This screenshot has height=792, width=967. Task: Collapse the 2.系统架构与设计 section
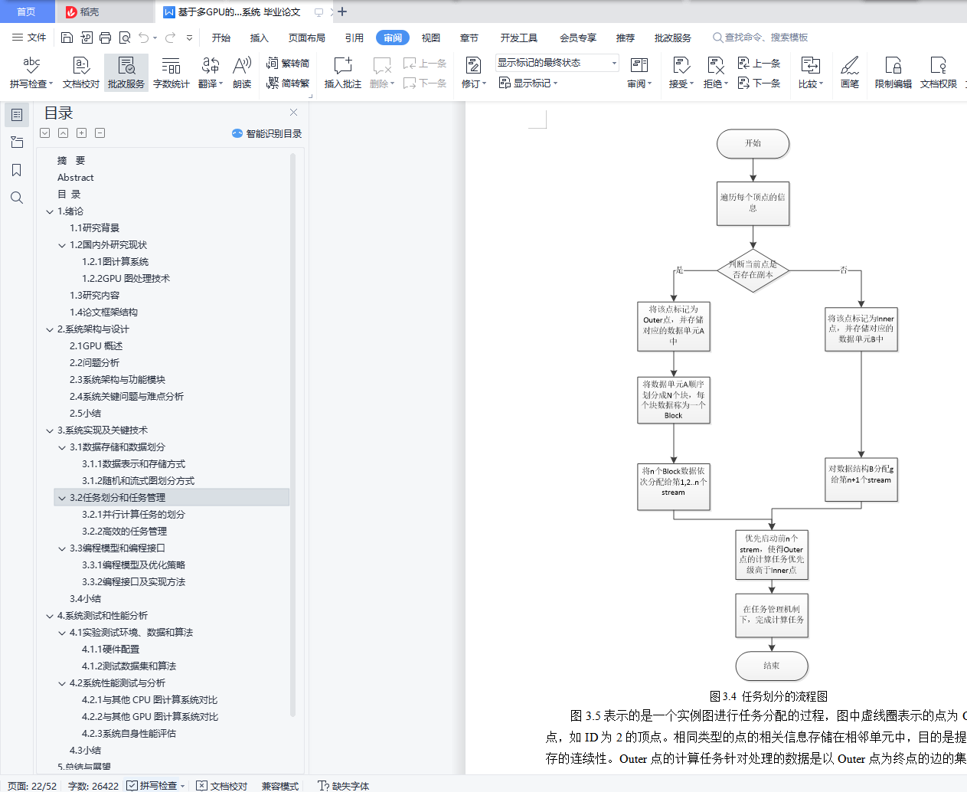[50, 329]
